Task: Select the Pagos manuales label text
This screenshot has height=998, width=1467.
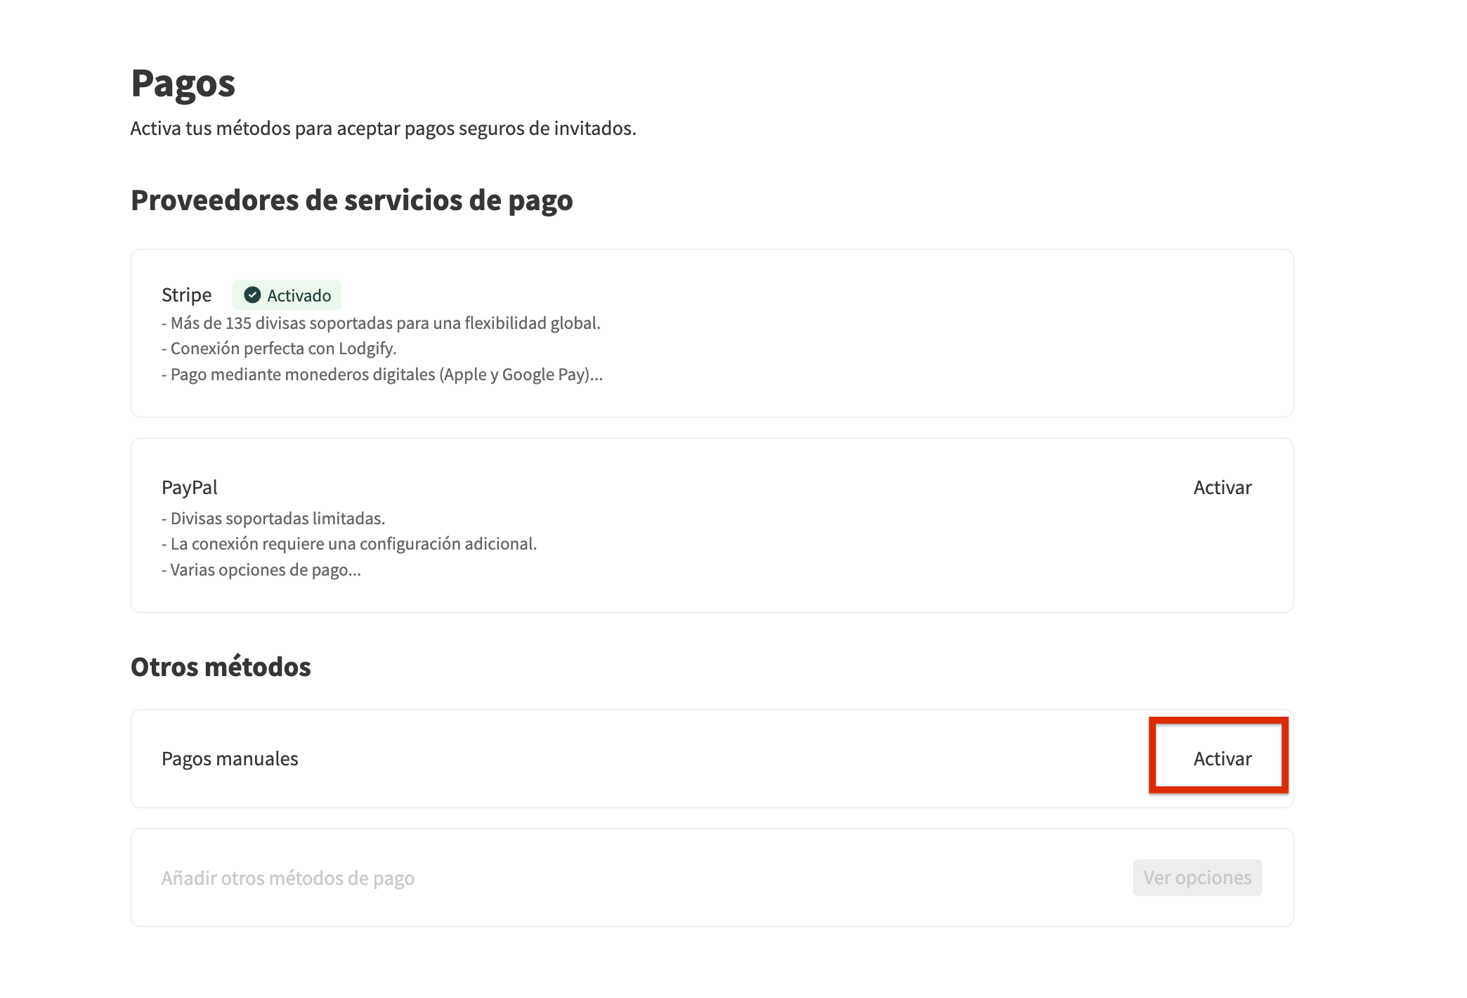Action: 230,758
